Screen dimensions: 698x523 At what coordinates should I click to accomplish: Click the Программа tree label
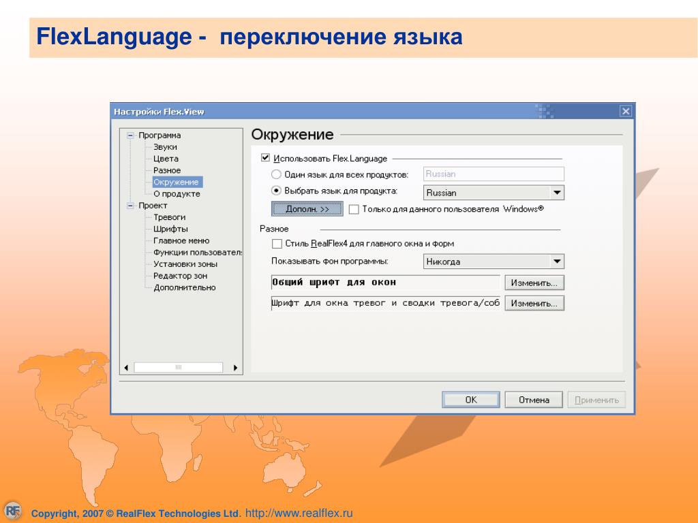pyautogui.click(x=160, y=136)
